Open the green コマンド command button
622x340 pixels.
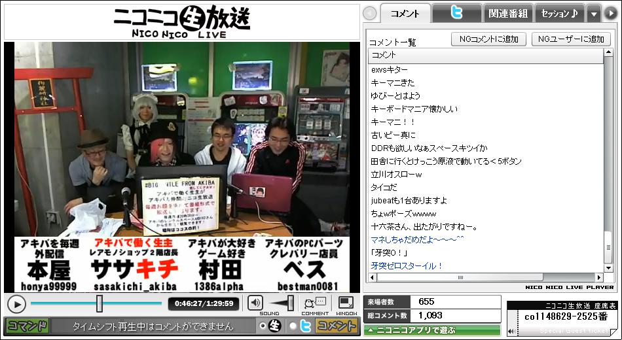coord(27,326)
